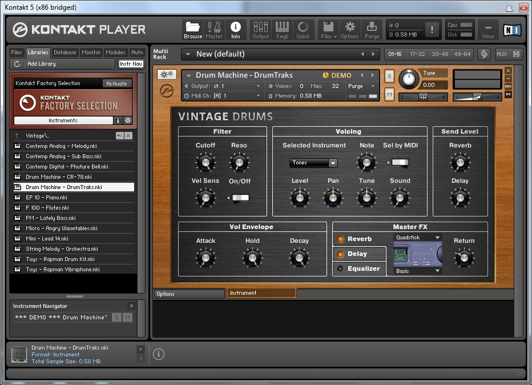Open the Basic reverb preset dropdown
Viewport: 532px width, 385px height.
click(x=437, y=271)
